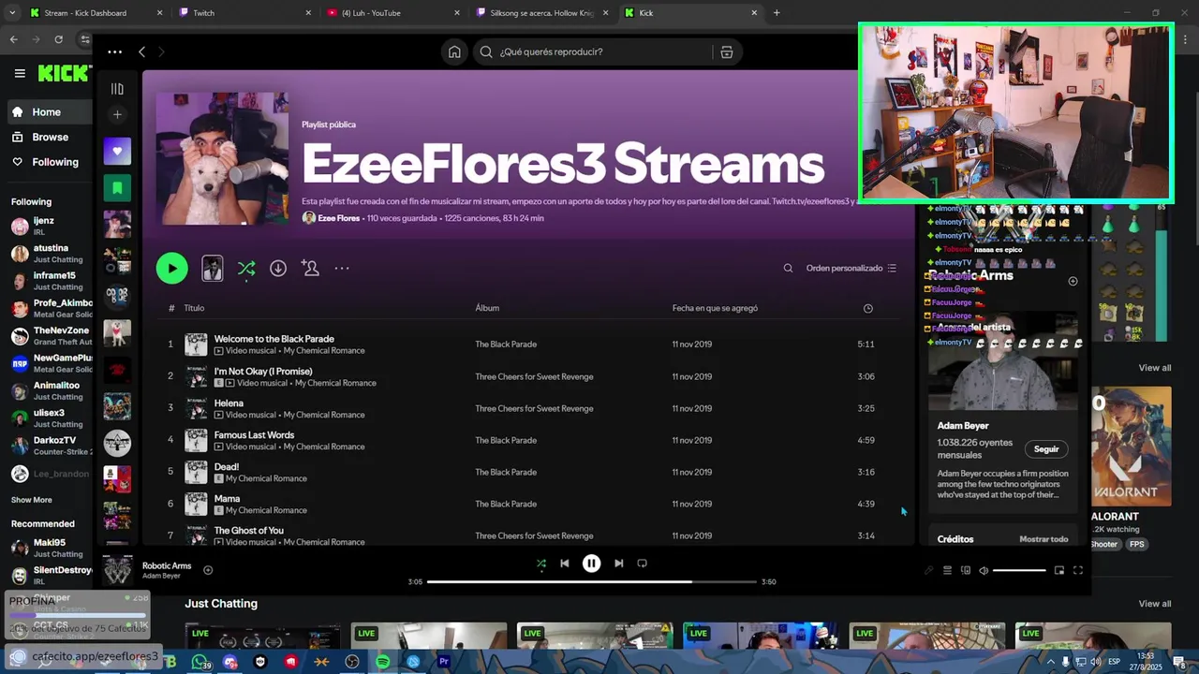
Task: Sort by Fecha en que se agregó
Action: click(x=715, y=308)
